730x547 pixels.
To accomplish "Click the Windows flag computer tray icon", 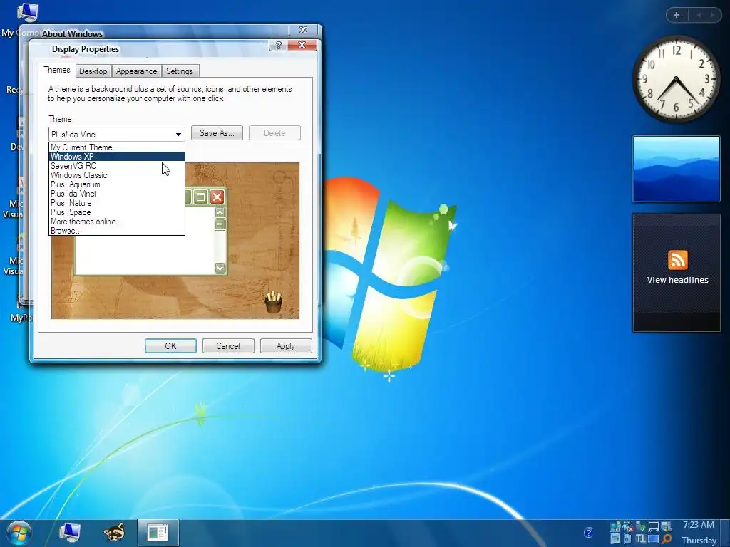I will click(x=667, y=527).
